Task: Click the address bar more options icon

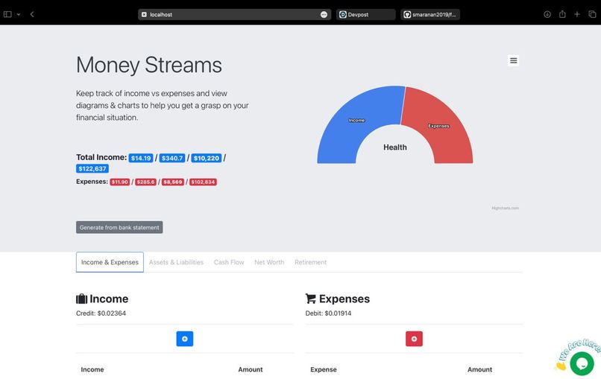Action: point(324,15)
